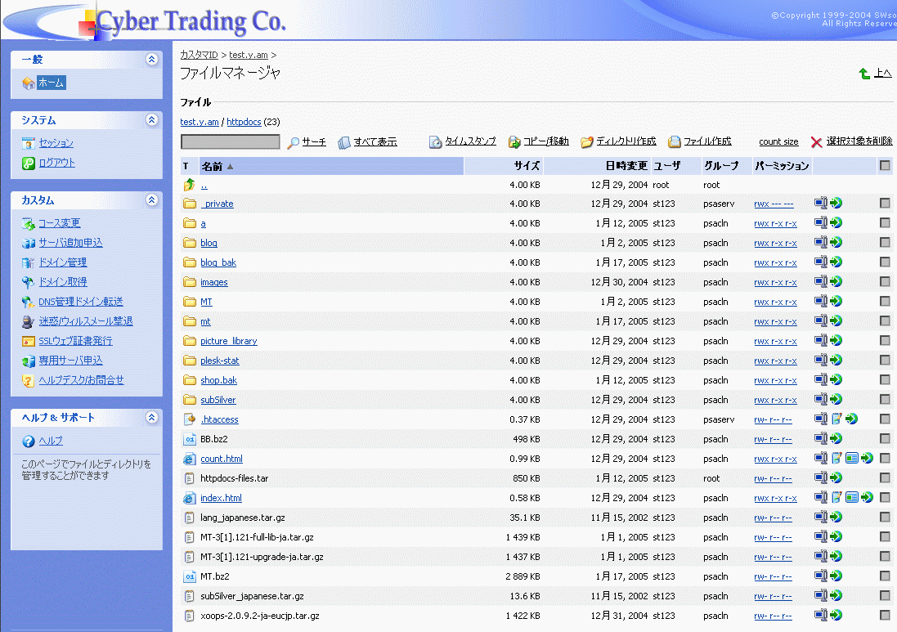Collapse the 一般 sidebar section
897x632 pixels.
[150, 60]
